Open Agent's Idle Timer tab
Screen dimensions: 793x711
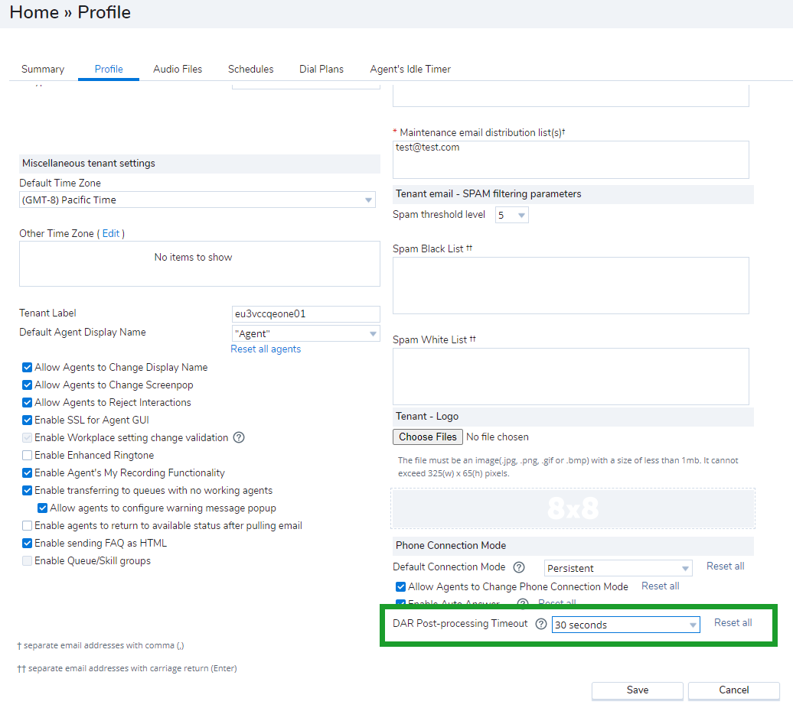(410, 69)
